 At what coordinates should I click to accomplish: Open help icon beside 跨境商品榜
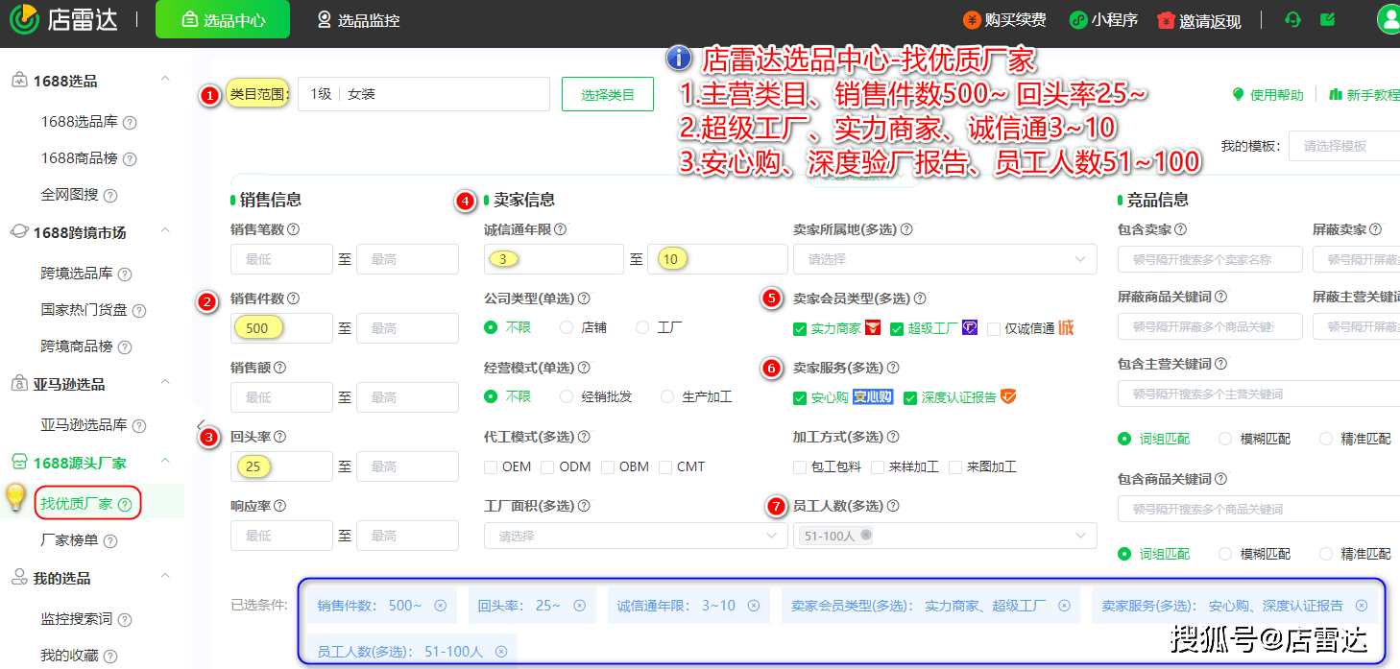tap(125, 347)
